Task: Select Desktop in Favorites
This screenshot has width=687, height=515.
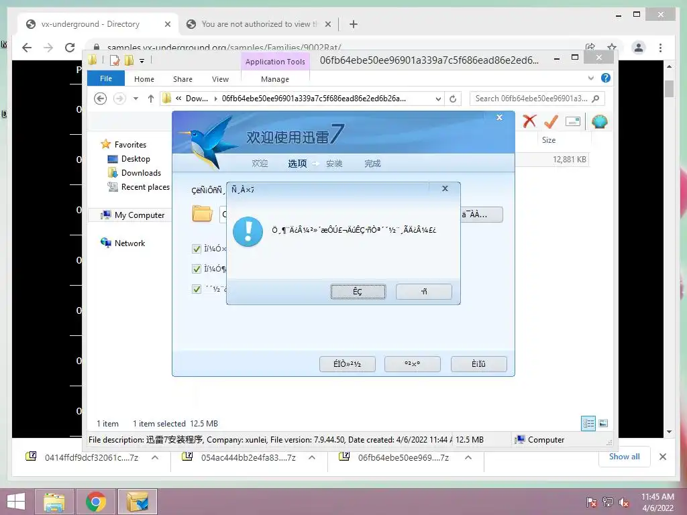Action: click(136, 159)
